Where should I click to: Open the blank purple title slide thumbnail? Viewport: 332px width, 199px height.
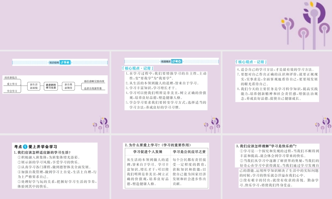(x=166, y=25)
